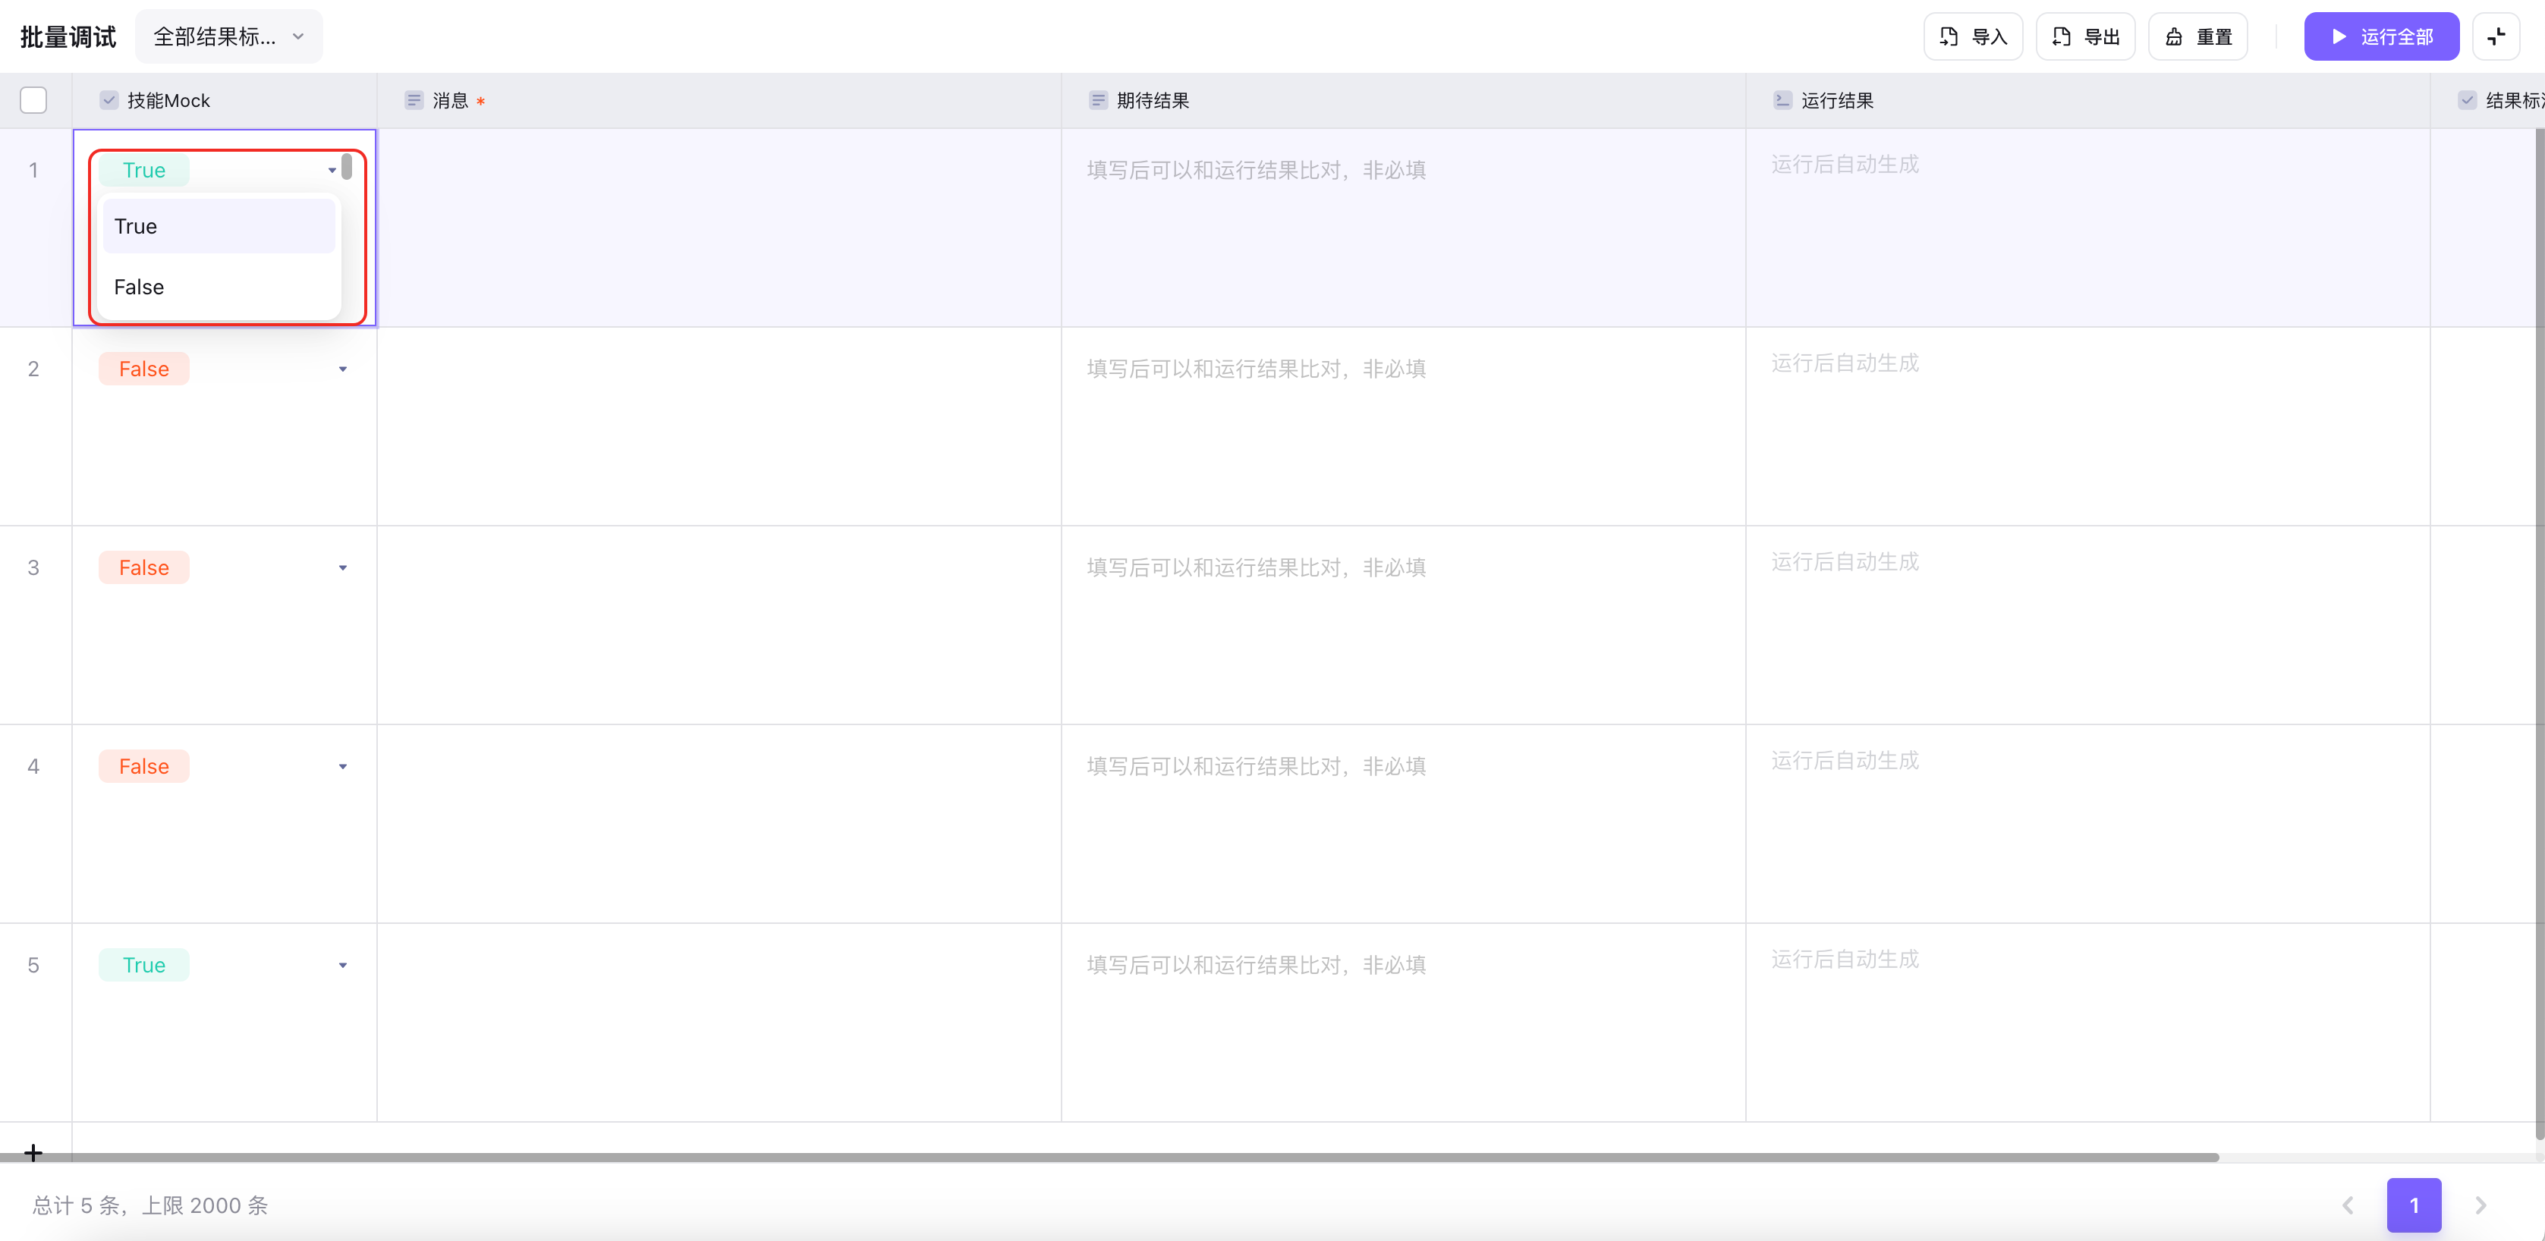Expand the row 2 False dropdown arrow
This screenshot has width=2545, height=1241.
[343, 369]
